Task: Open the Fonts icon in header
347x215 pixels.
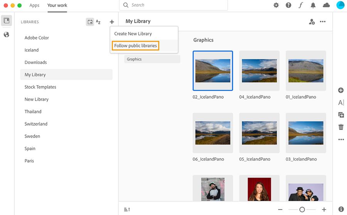Action: [x=301, y=5]
